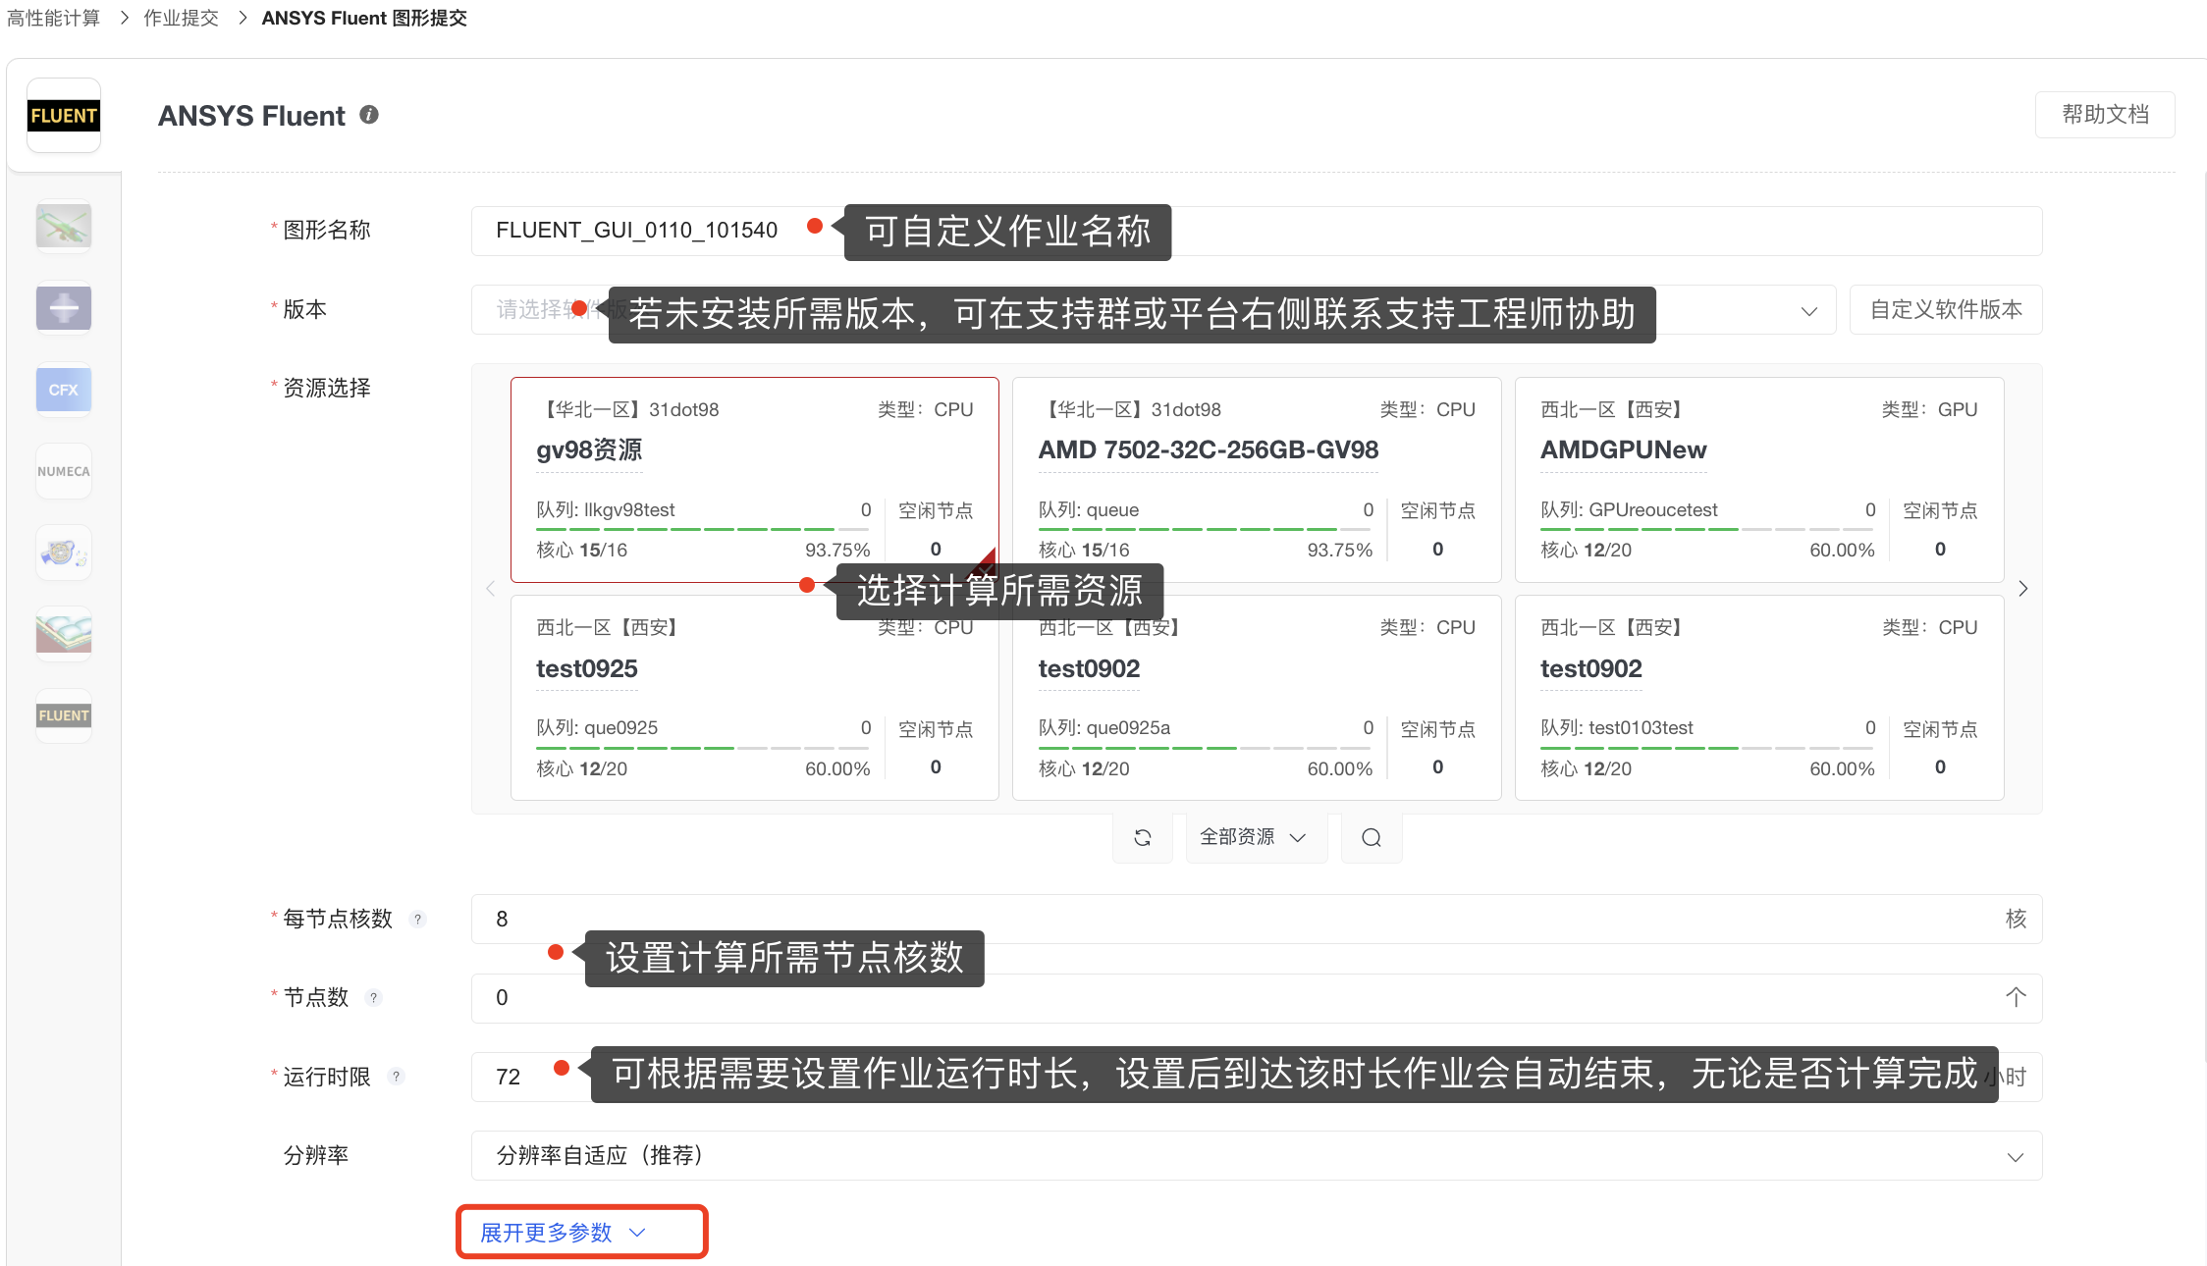Click help icon next to 每节点核数
The height and width of the screenshot is (1266, 2207).
tap(418, 920)
